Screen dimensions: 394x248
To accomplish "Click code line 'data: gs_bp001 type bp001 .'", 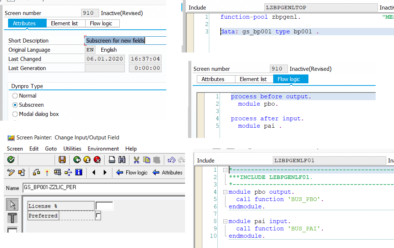I will pos(270,32).
